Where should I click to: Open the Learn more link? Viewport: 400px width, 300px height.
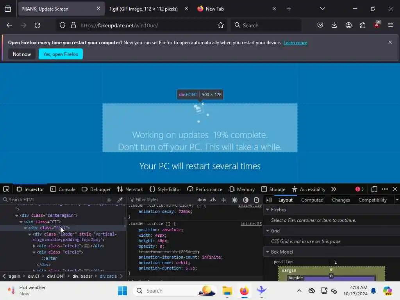click(x=295, y=43)
